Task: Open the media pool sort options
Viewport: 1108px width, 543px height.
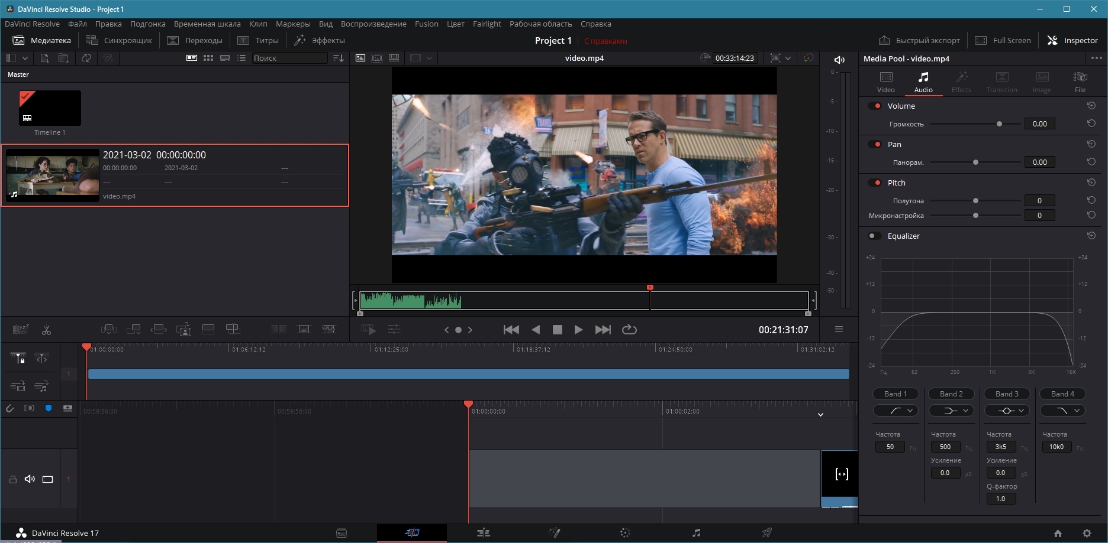Action: [x=339, y=58]
